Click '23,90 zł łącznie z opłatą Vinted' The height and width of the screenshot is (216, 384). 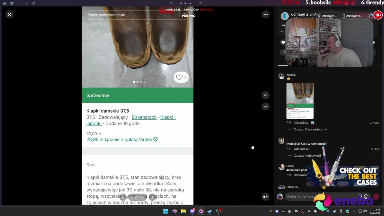point(122,139)
